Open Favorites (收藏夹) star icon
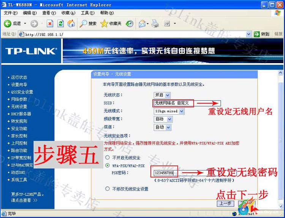 tap(104, 24)
